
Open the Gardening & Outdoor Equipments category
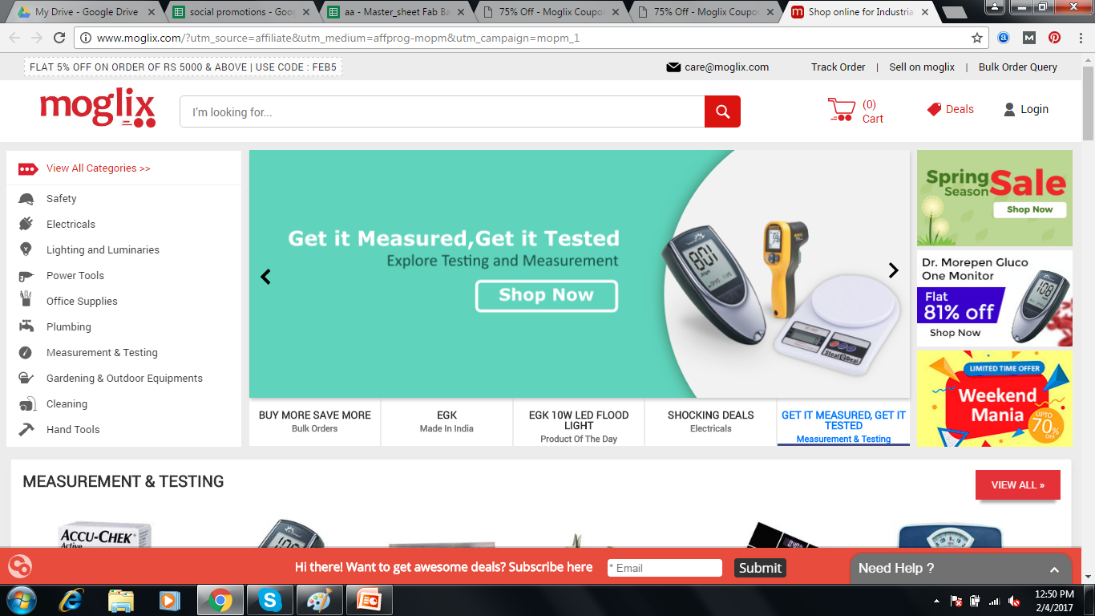tap(124, 378)
